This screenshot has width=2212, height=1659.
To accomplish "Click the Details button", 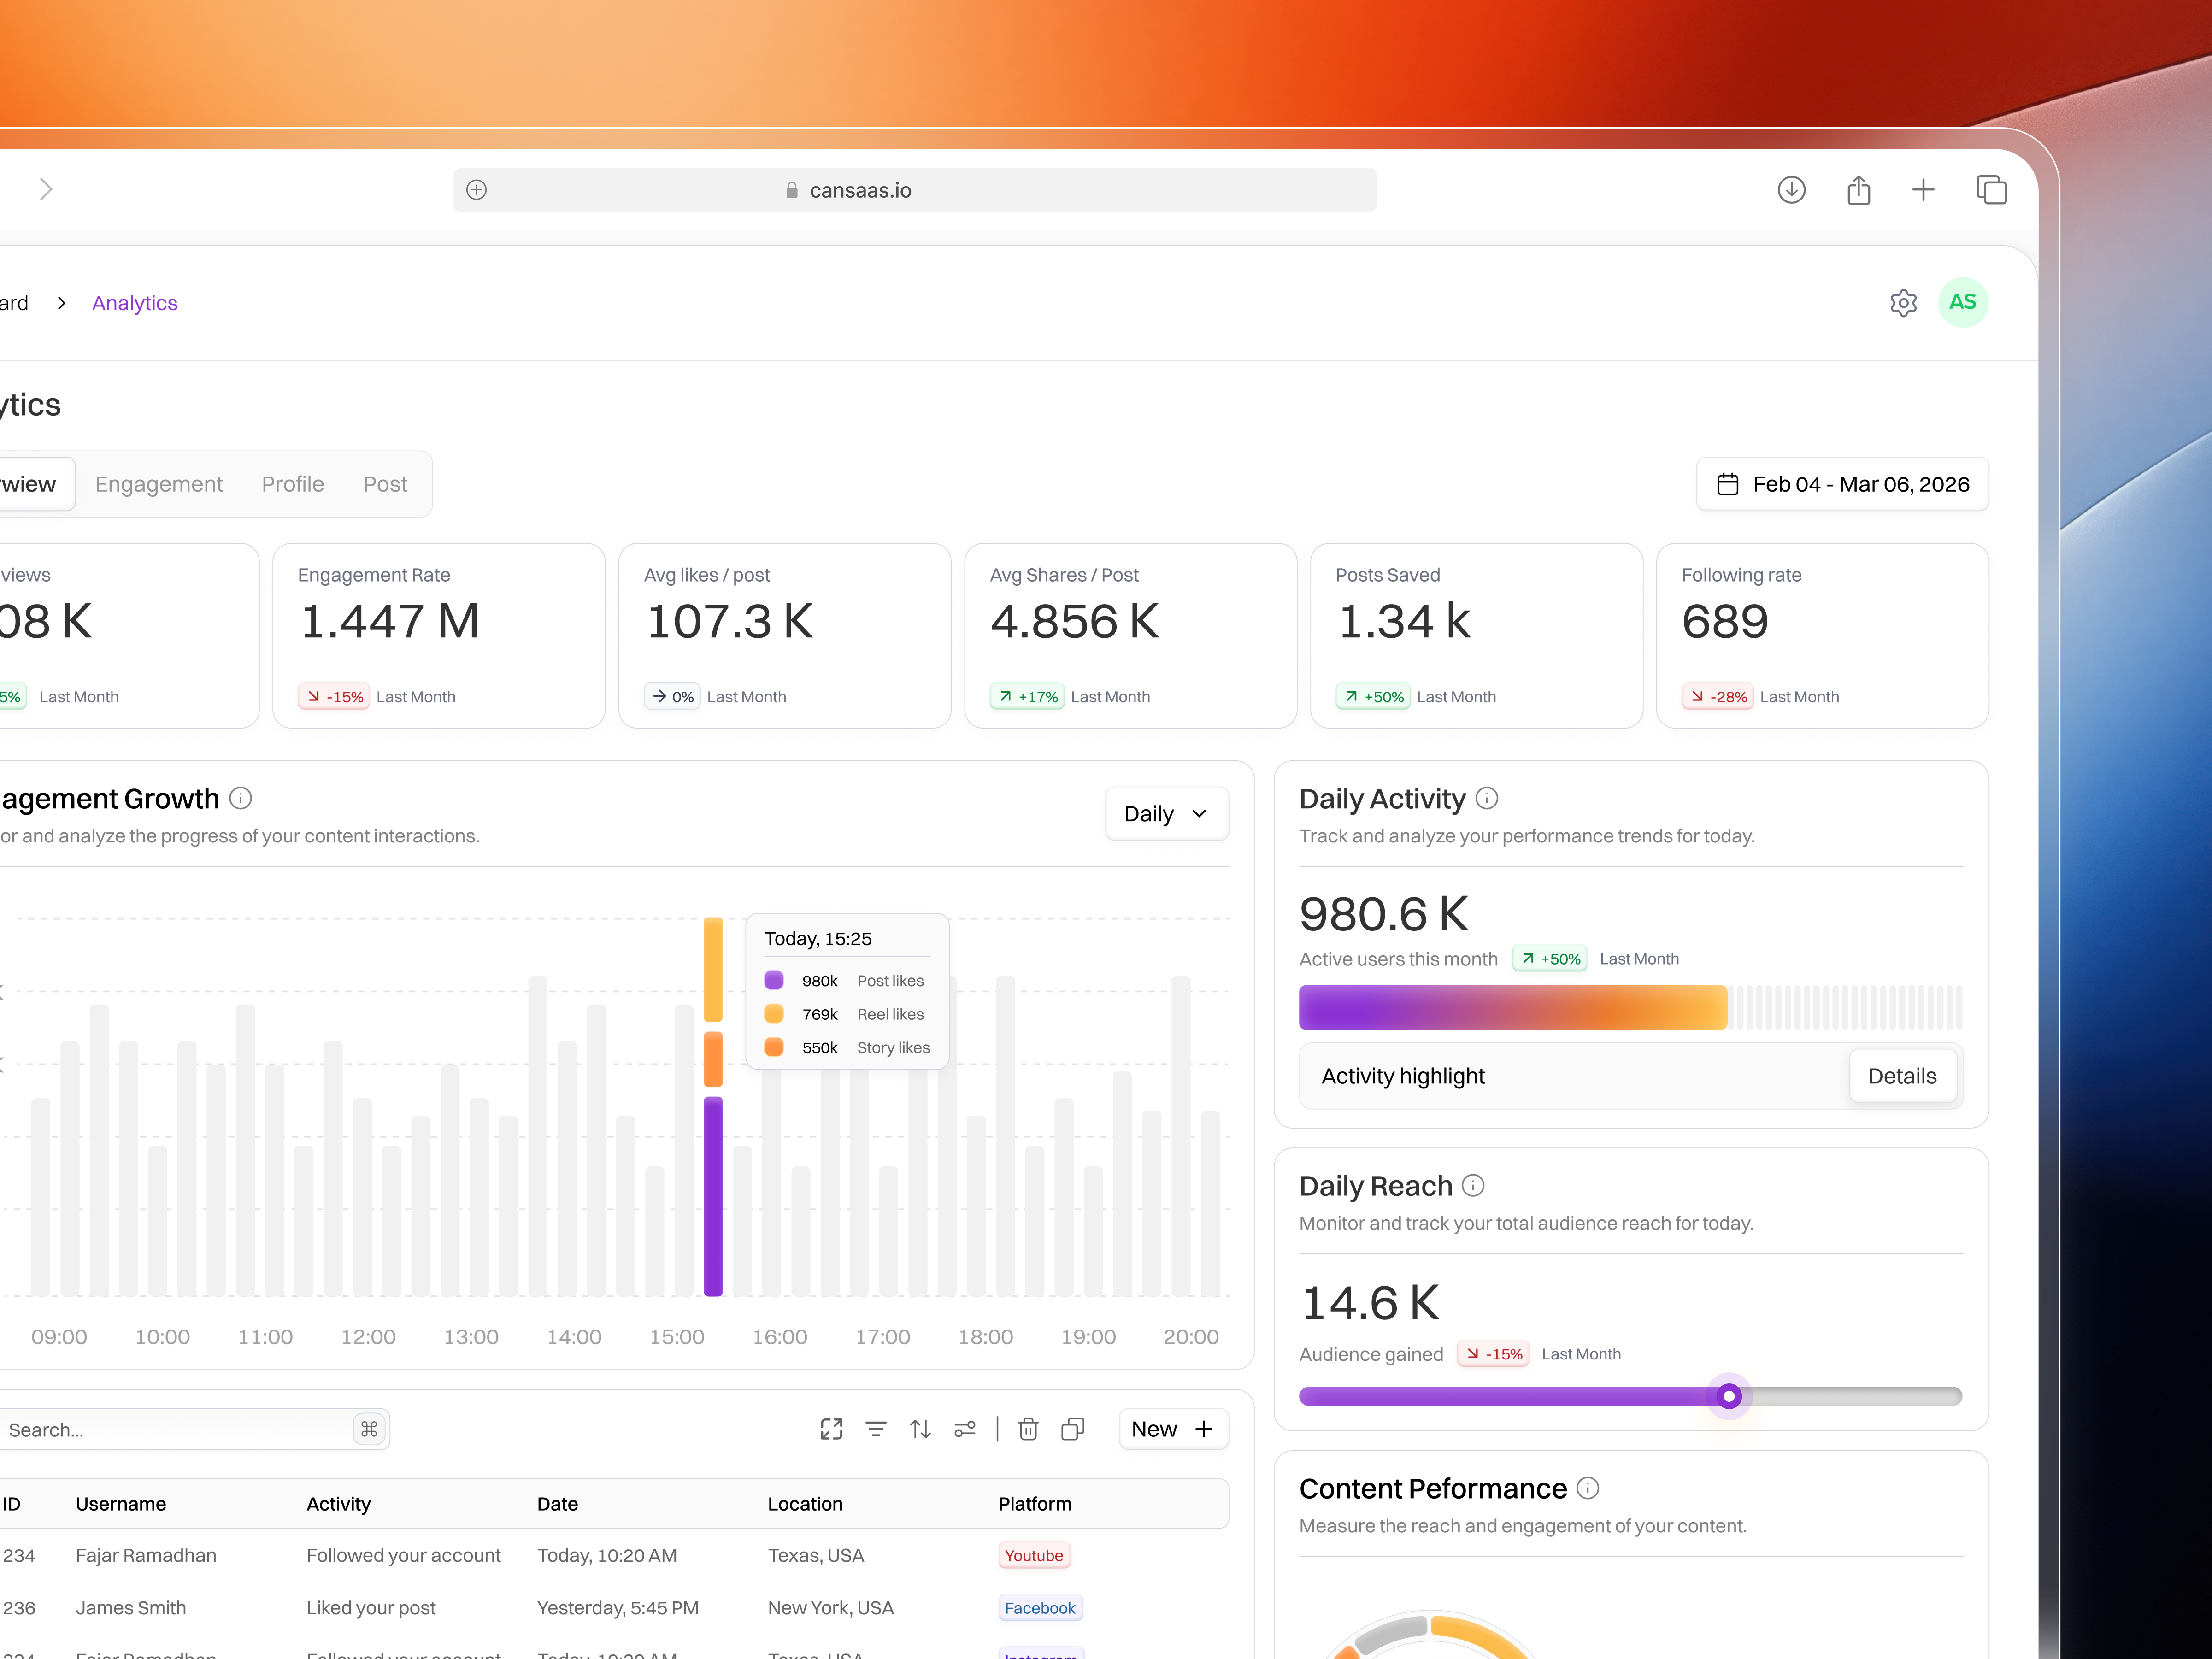I will [x=1902, y=1076].
